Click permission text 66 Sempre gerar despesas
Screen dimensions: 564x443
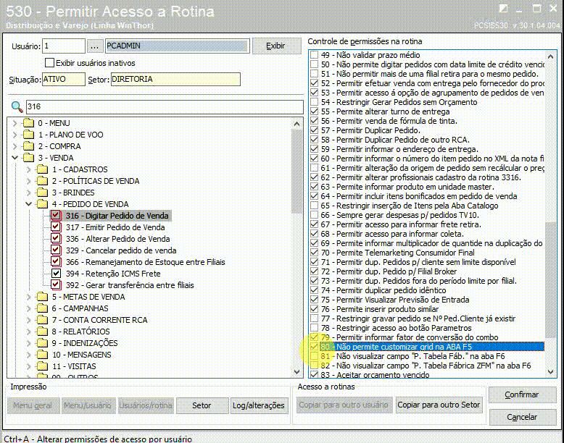(400, 215)
